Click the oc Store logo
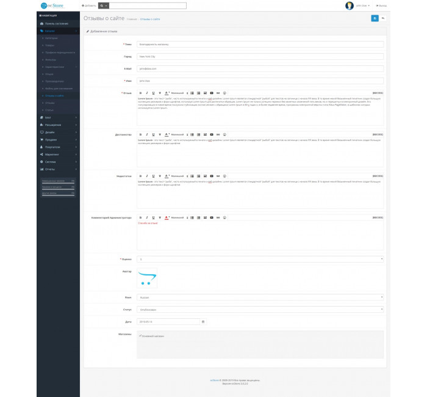The width and height of the screenshot is (427, 397). 52,5
